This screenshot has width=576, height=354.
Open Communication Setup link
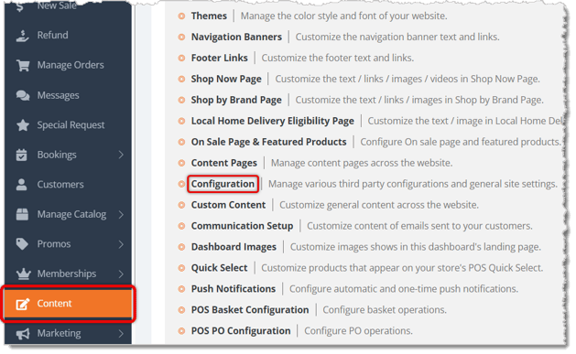(x=242, y=226)
